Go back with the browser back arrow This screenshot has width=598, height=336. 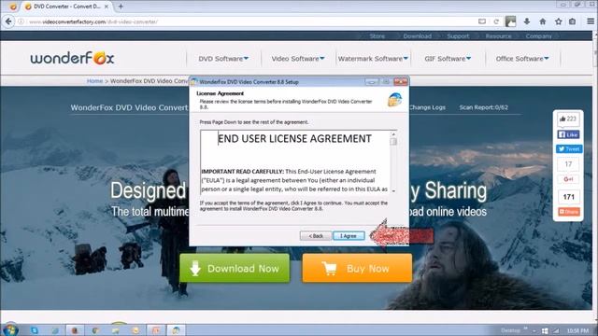point(8,21)
